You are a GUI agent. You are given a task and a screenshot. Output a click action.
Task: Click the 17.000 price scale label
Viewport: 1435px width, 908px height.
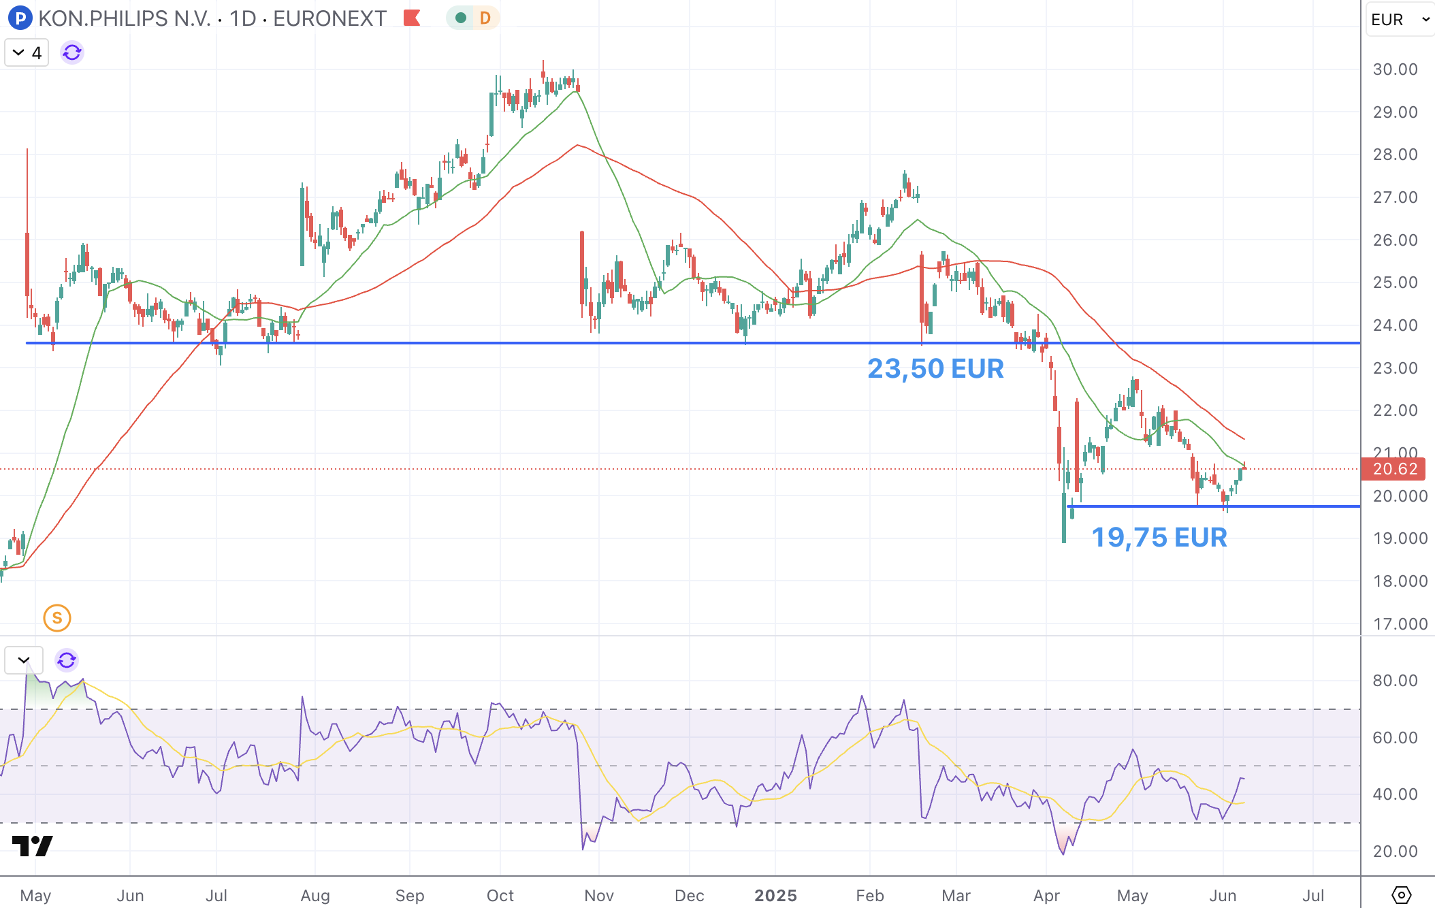click(1400, 624)
